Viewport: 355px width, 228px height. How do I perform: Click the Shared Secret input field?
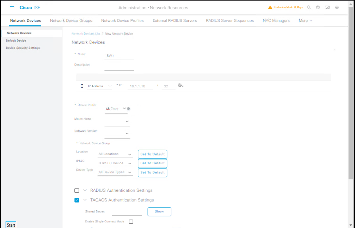point(127,212)
